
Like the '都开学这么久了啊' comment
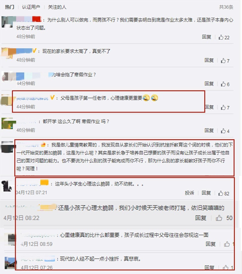[223, 131]
